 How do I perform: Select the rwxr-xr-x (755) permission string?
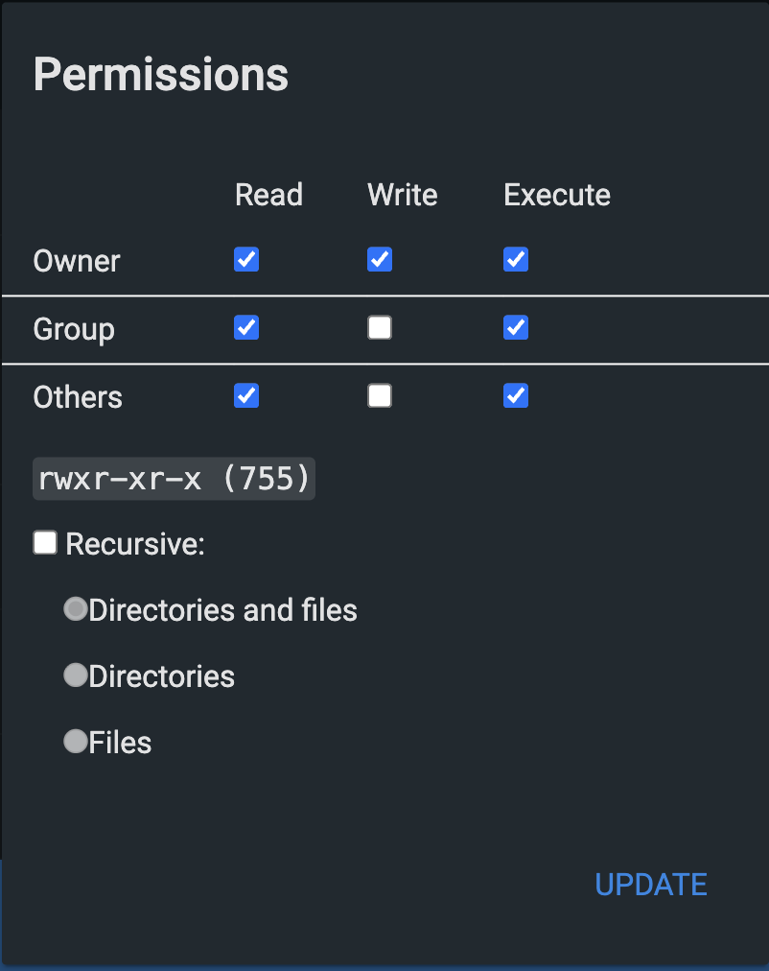tap(174, 478)
